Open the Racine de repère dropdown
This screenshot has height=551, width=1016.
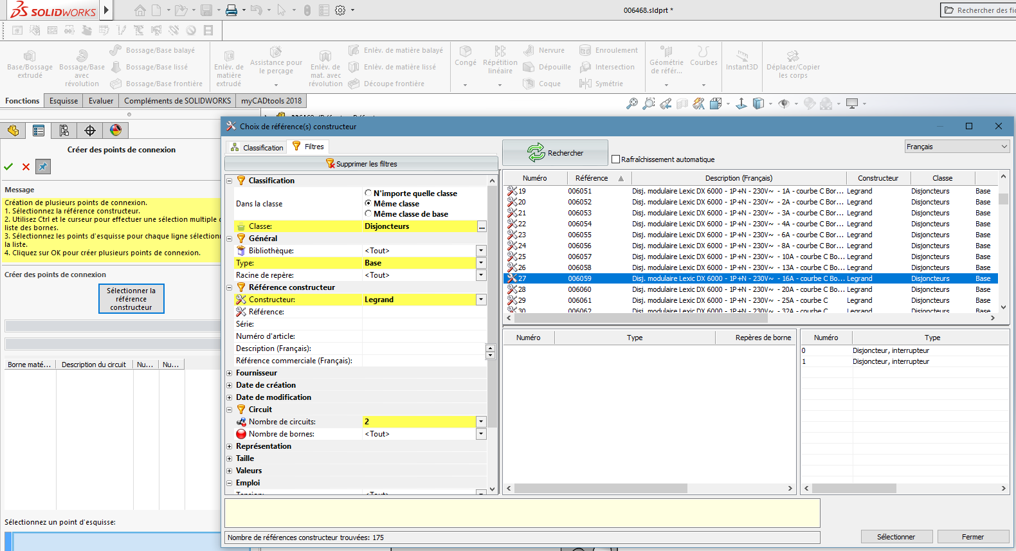click(481, 275)
